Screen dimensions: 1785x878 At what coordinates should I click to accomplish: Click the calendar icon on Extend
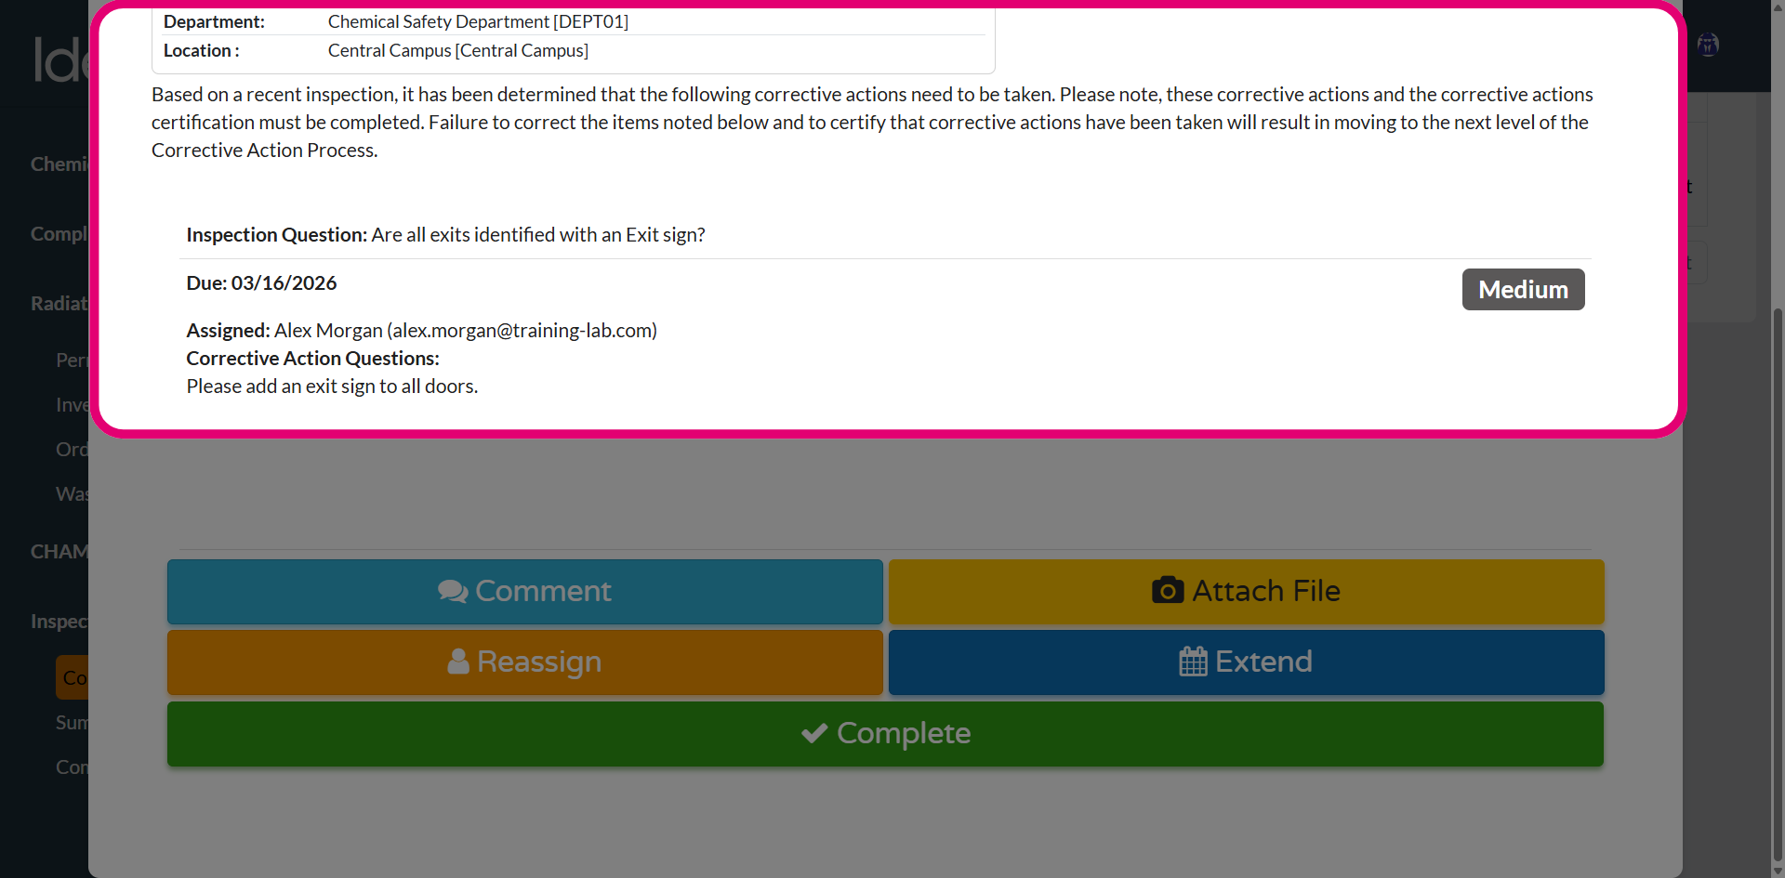(1193, 662)
